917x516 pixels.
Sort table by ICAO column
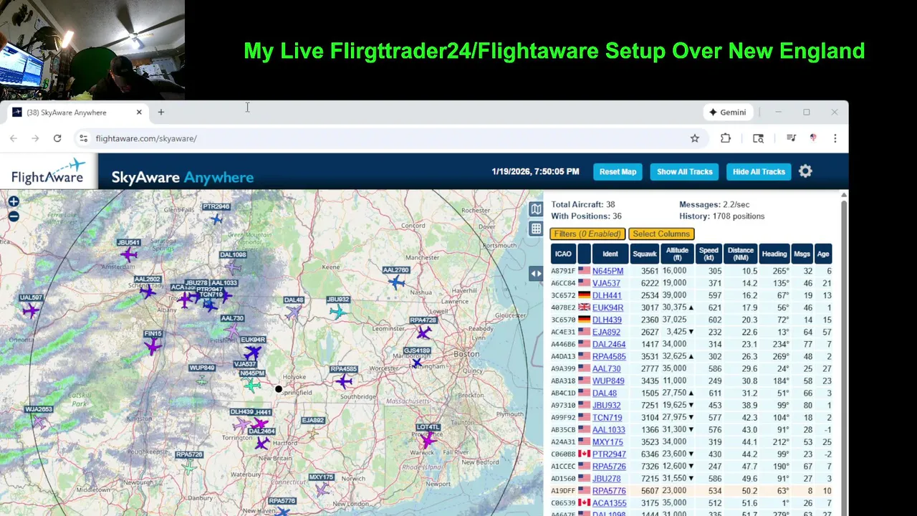[563, 254]
